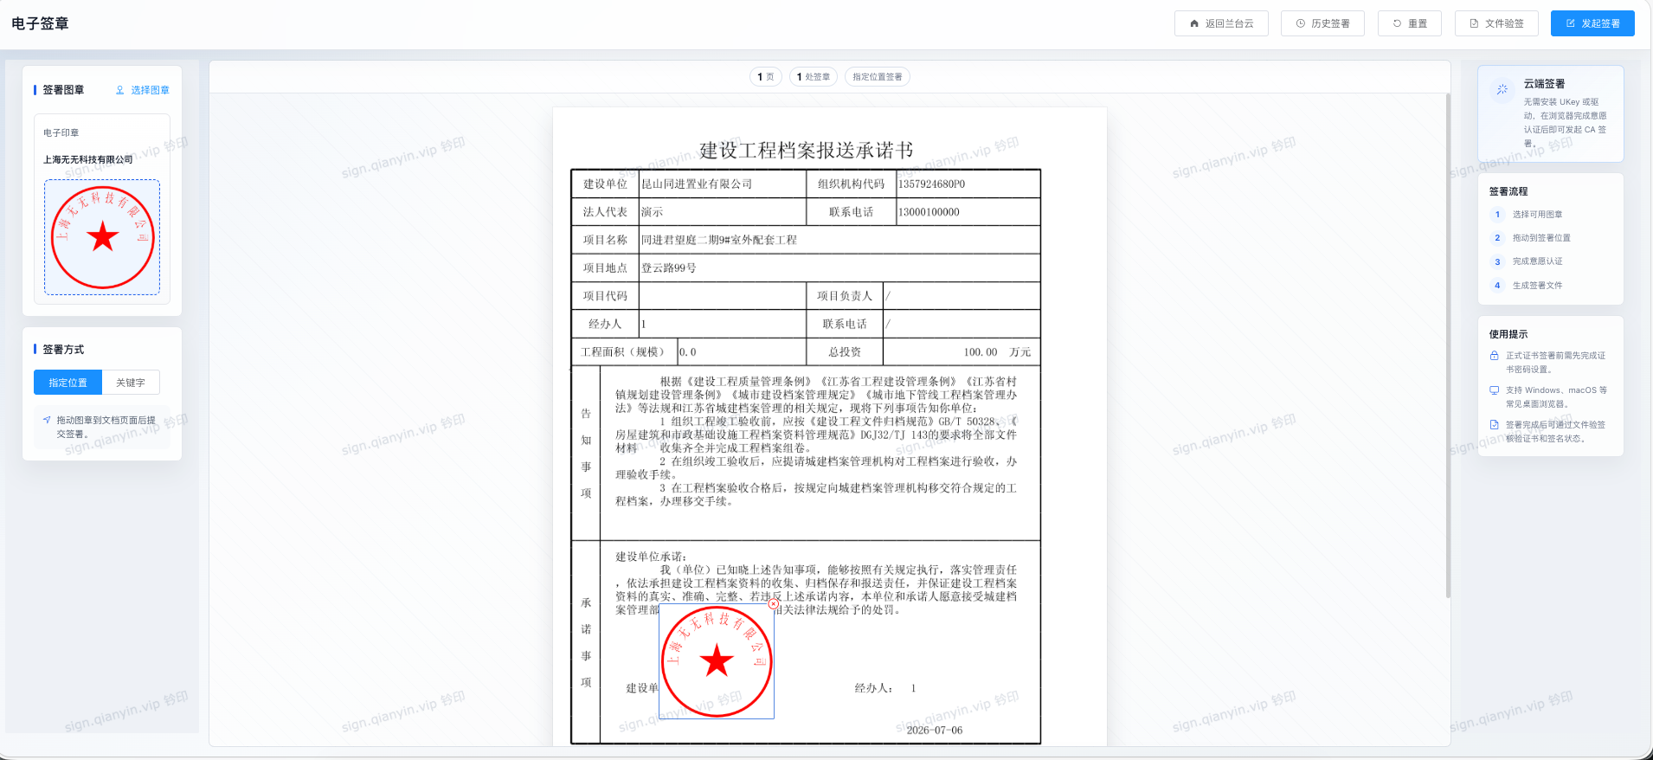Click the 返回兰台云 button
Viewport: 1653px width, 760px height.
(1221, 23)
